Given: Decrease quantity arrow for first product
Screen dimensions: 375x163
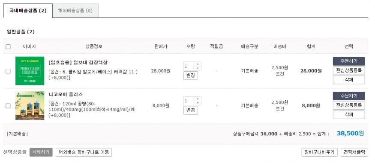Looking at the screenshot, I should pos(198,68).
